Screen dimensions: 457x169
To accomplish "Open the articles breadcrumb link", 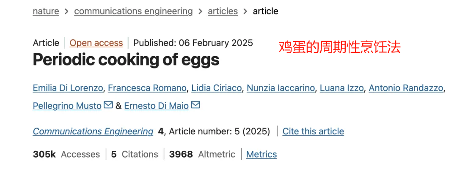I will point(223,11).
